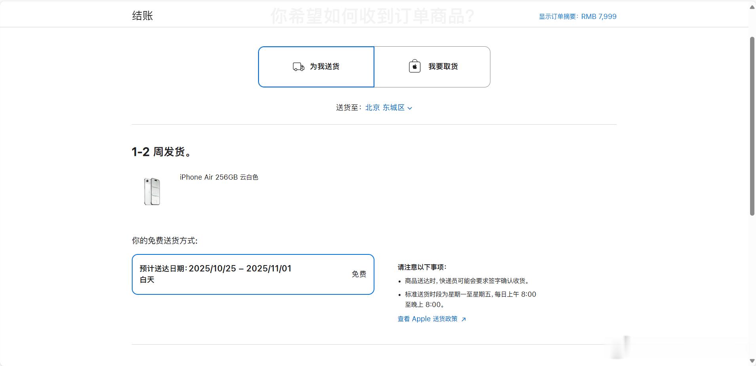
Task: Show order summary RMB 7,999
Action: coord(577,17)
